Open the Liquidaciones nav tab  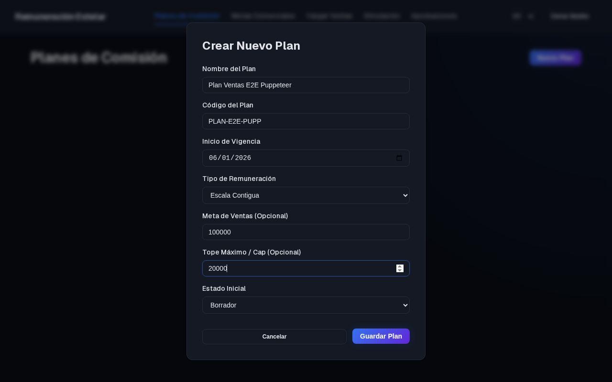434,16
